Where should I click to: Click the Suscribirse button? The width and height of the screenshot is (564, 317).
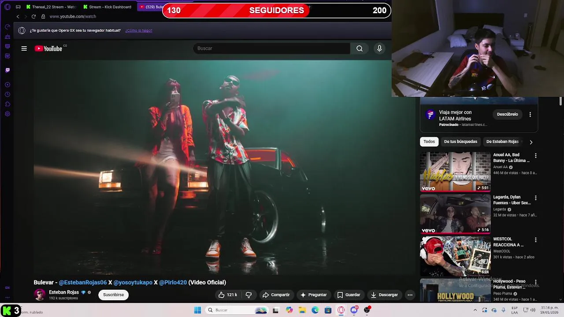pyautogui.click(x=114, y=295)
